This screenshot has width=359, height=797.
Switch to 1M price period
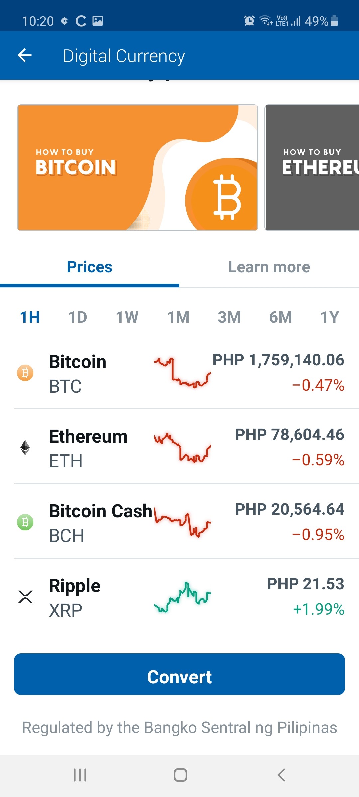coord(179,317)
